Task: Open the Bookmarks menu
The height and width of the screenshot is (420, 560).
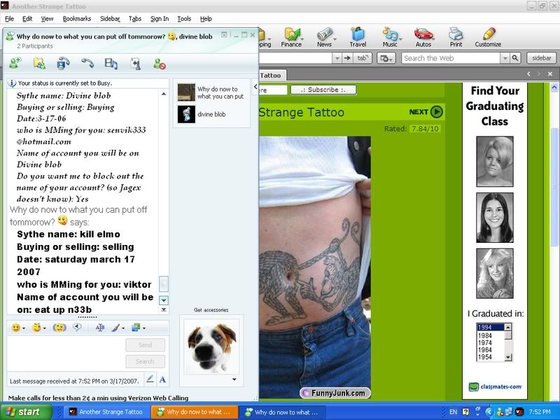Action: click(x=77, y=19)
